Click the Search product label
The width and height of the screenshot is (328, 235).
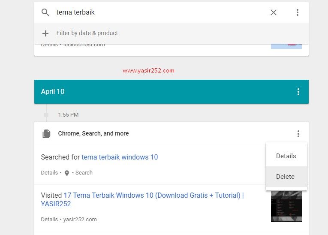point(84,173)
